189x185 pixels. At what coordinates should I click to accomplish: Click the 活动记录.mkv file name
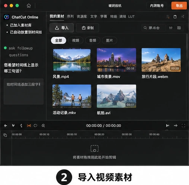pos(64,113)
